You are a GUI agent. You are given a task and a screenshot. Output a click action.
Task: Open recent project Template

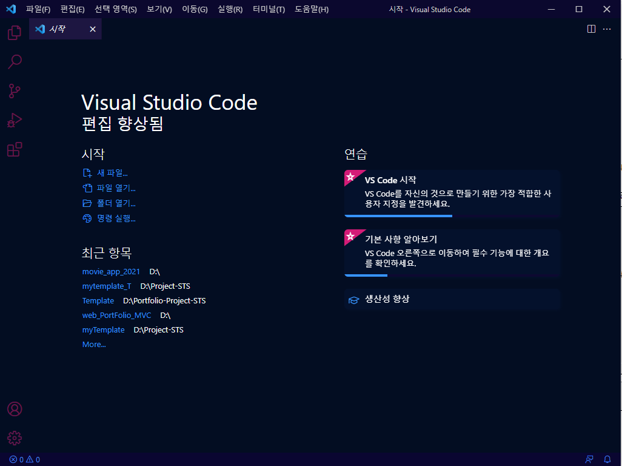pyautogui.click(x=98, y=301)
